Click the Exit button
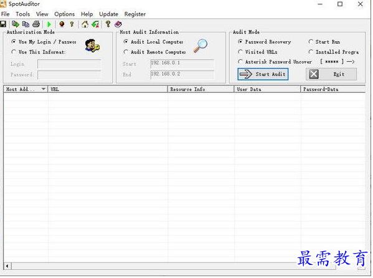This screenshot has width=373, height=278. tap(331, 74)
